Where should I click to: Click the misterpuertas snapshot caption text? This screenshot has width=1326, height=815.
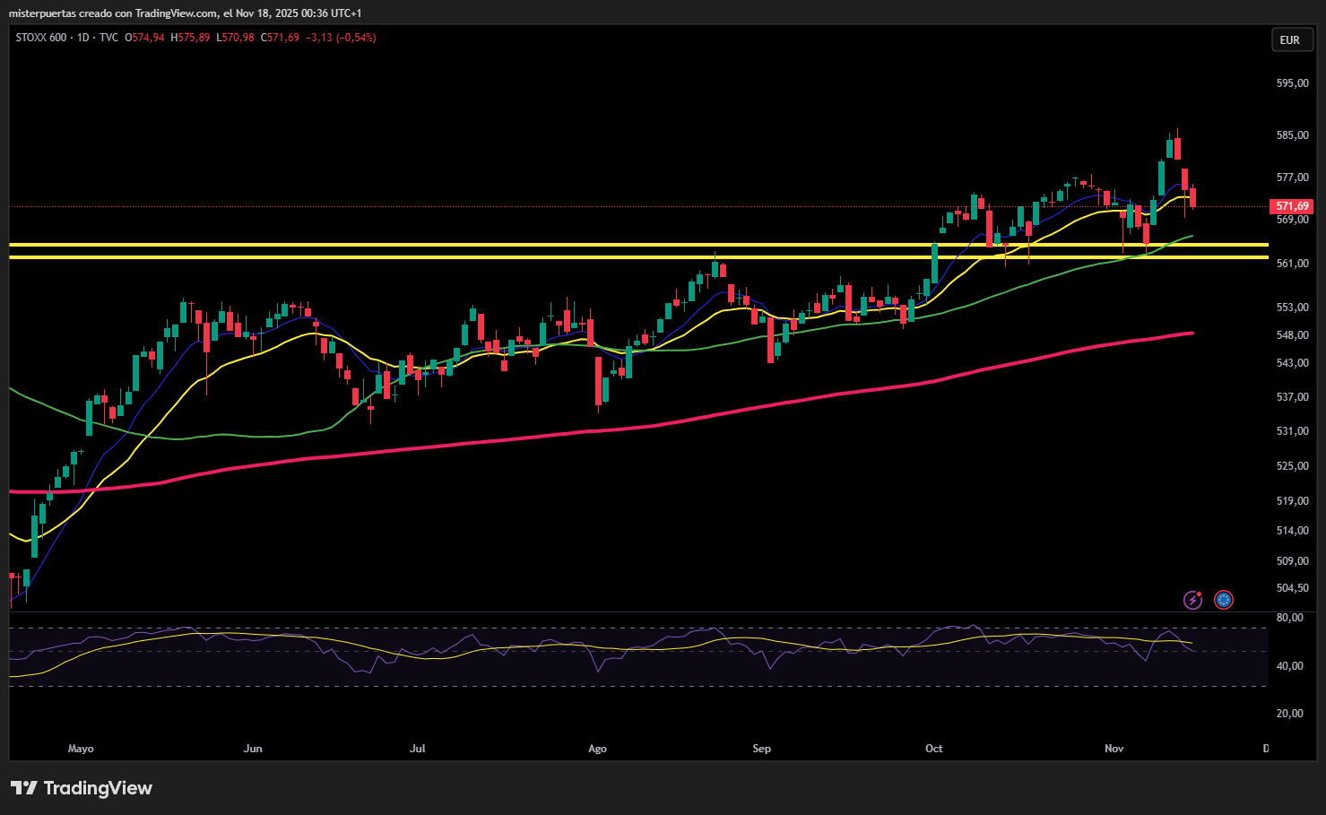[x=186, y=13]
